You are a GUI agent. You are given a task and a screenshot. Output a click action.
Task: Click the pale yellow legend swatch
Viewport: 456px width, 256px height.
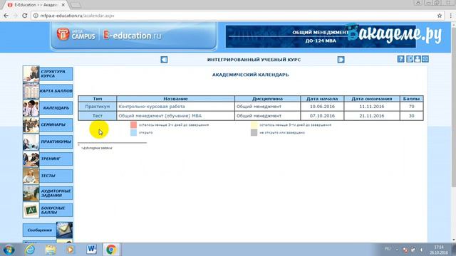(x=254, y=125)
